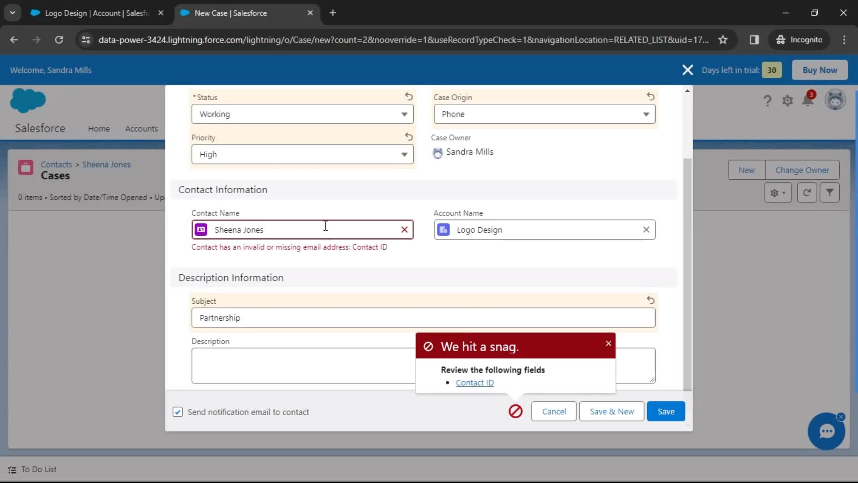Switch to Logo Design Account browser tab
This screenshot has height=483, width=858.
[97, 13]
